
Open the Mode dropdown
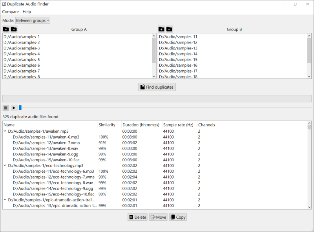(32, 20)
